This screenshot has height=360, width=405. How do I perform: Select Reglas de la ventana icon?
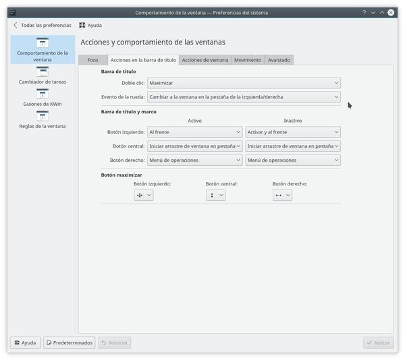click(42, 116)
